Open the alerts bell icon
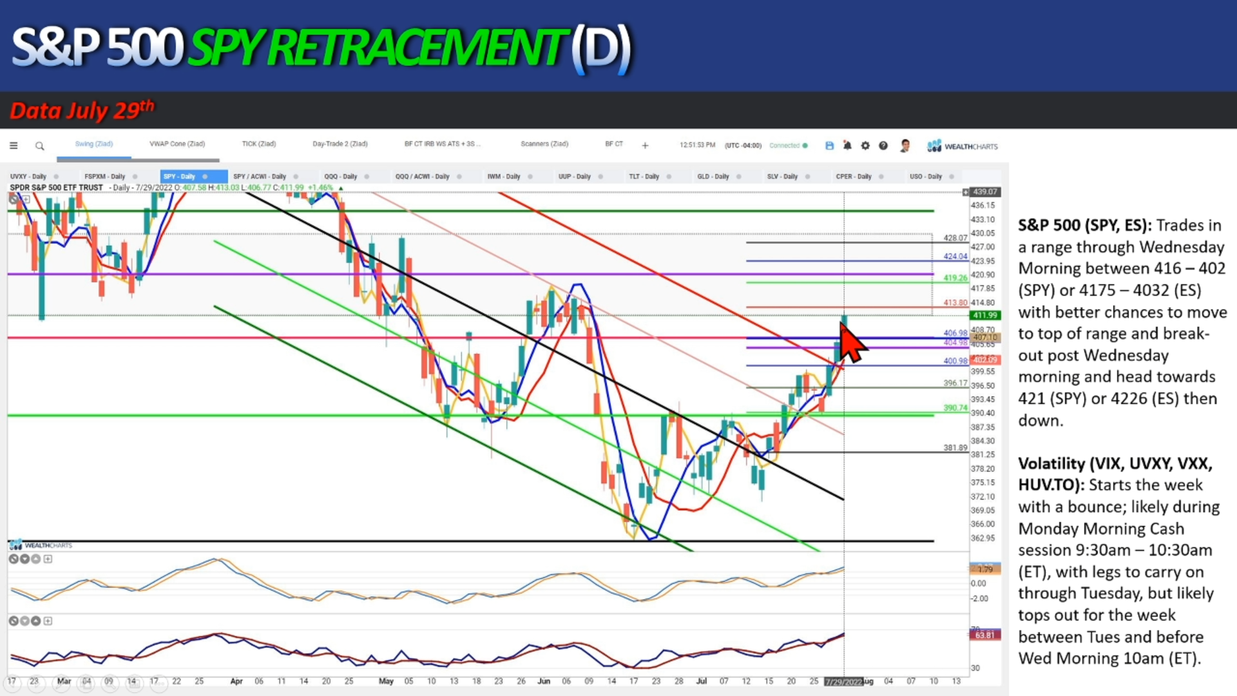 (x=847, y=146)
